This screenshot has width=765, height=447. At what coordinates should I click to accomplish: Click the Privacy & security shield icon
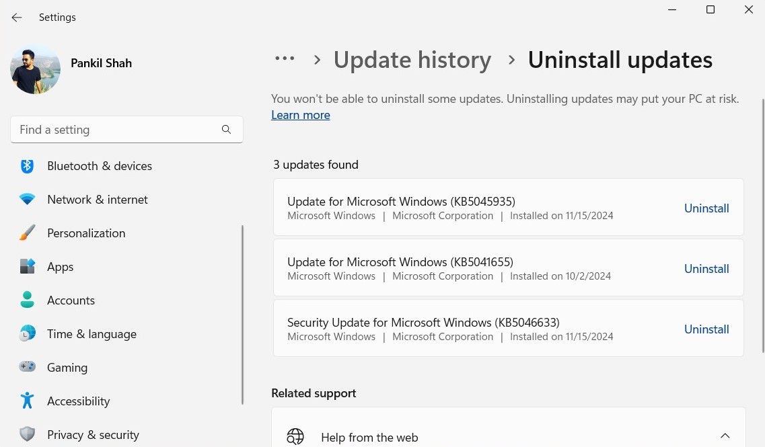coord(27,435)
